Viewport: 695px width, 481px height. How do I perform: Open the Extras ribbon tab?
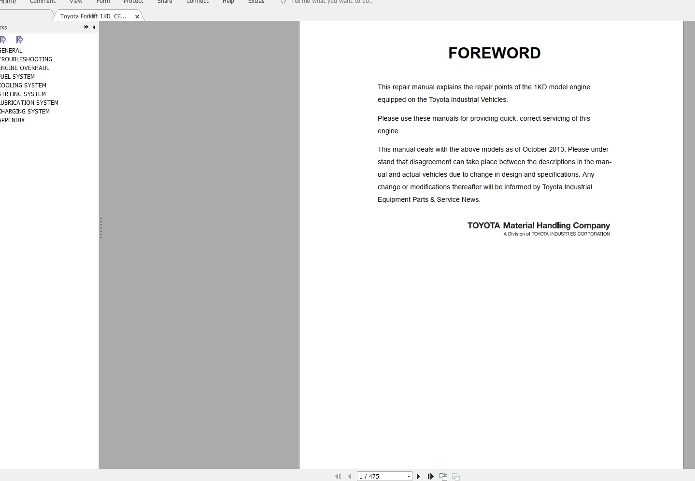point(256,2)
